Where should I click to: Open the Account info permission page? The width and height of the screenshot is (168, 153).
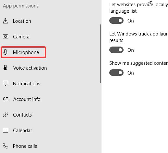pos(27,99)
